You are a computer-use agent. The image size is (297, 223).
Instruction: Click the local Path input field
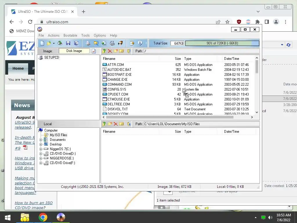[x=202, y=124]
